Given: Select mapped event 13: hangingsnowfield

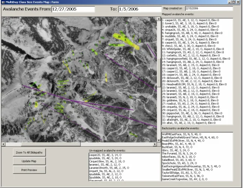Looking at the screenshot, I should click(x=196, y=59).
